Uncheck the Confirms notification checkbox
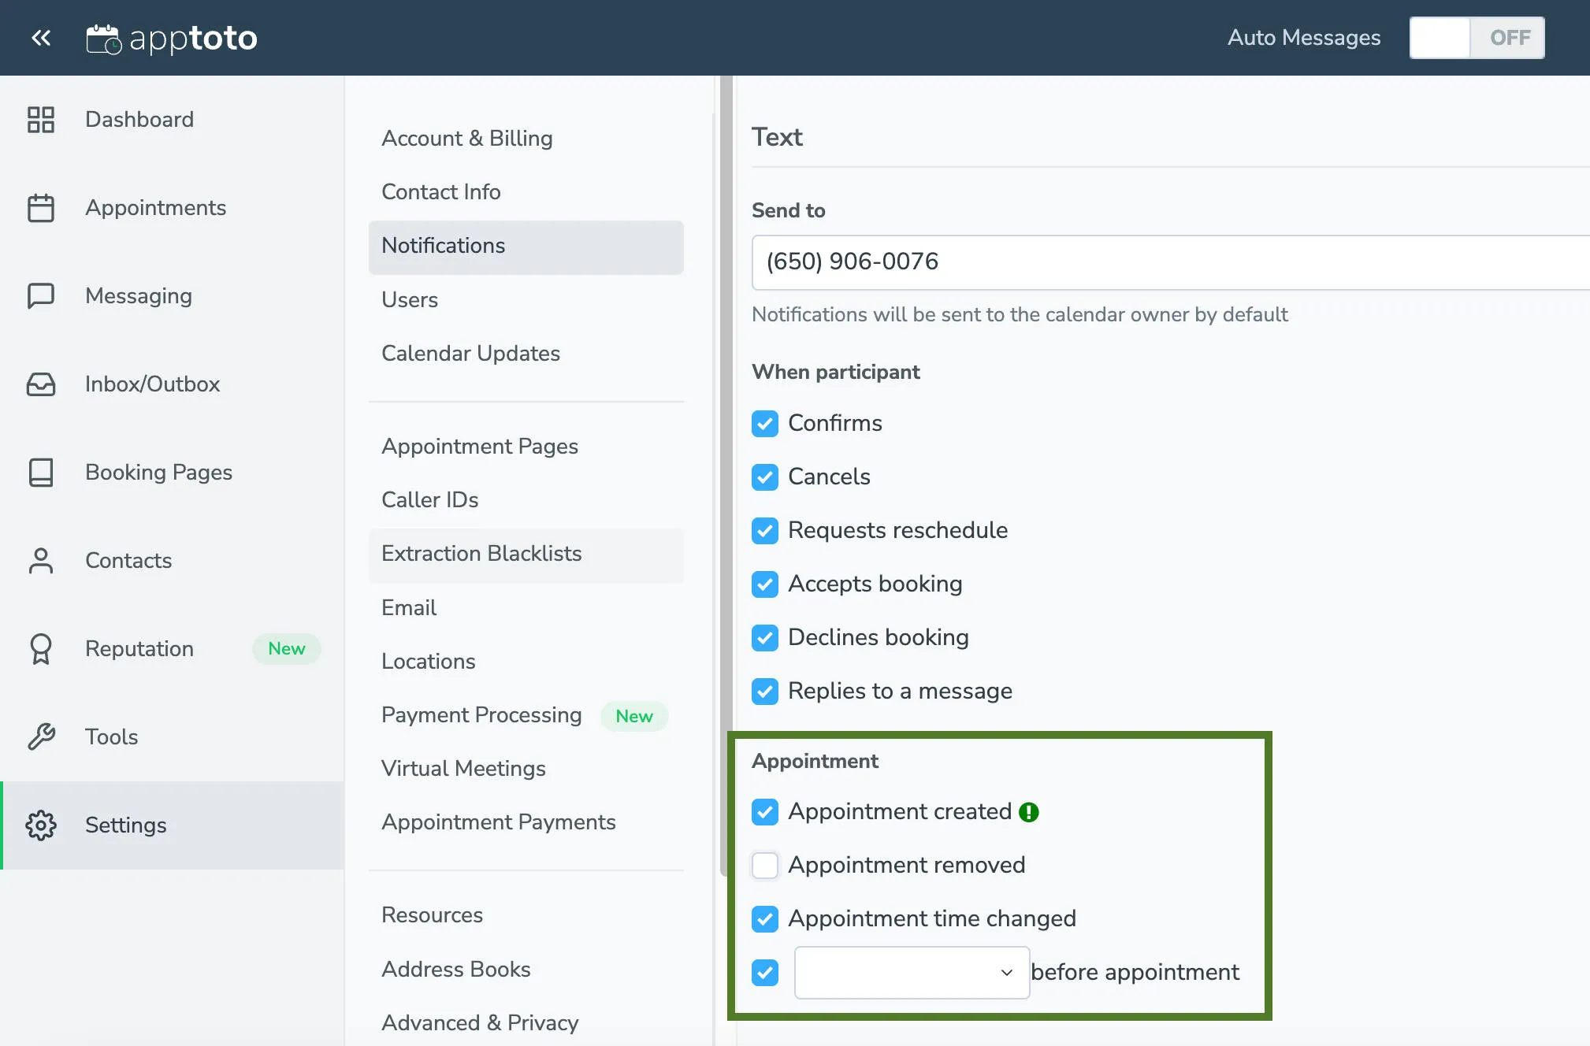The image size is (1590, 1046). 764,423
